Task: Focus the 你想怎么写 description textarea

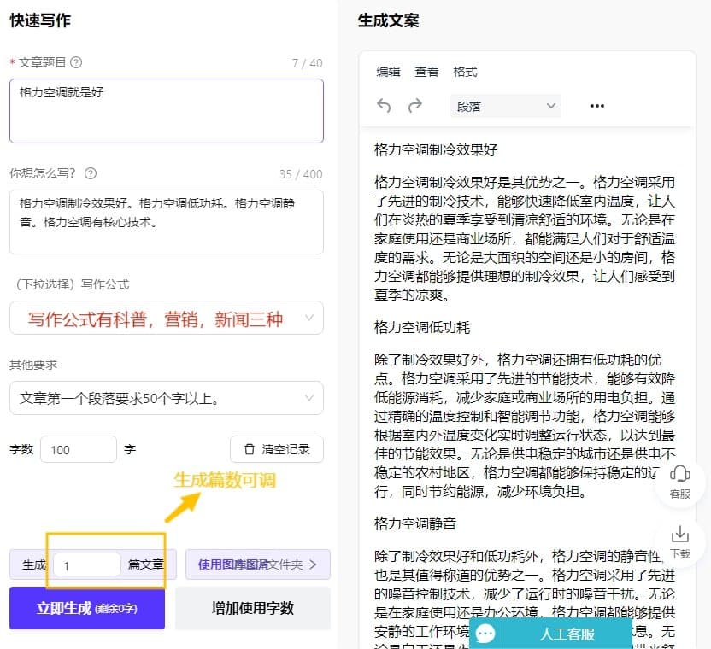Action: (x=167, y=222)
